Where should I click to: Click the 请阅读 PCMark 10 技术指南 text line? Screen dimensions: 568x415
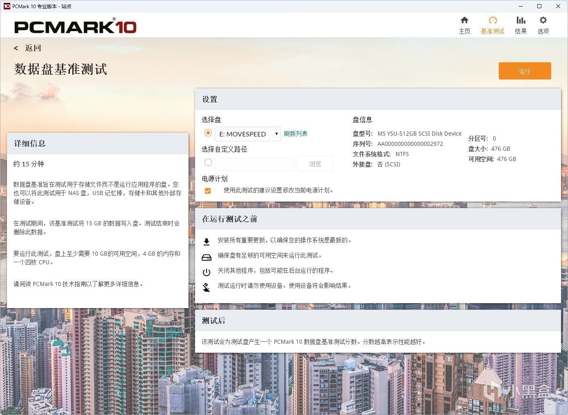pyautogui.click(x=79, y=284)
